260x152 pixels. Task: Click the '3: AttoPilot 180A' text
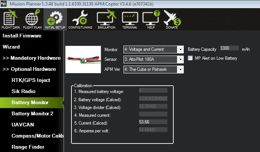[139, 59]
